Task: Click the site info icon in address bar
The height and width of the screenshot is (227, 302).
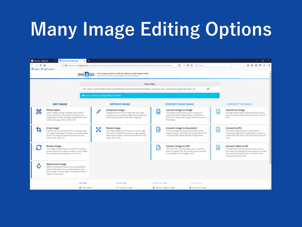Action: click(x=63, y=65)
